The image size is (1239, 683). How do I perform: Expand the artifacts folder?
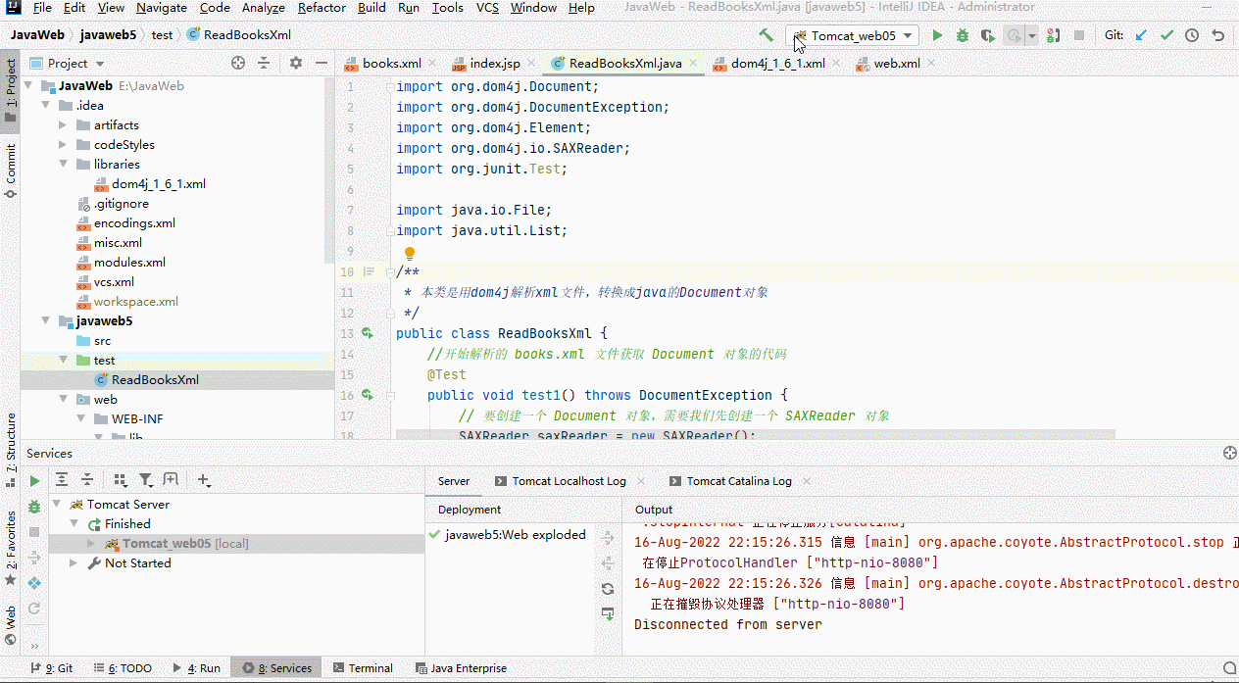pos(63,125)
